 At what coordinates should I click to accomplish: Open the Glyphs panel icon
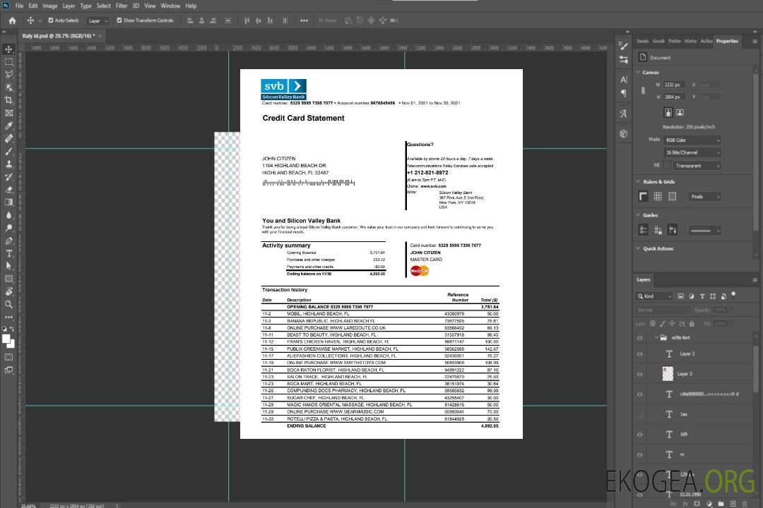(623, 114)
